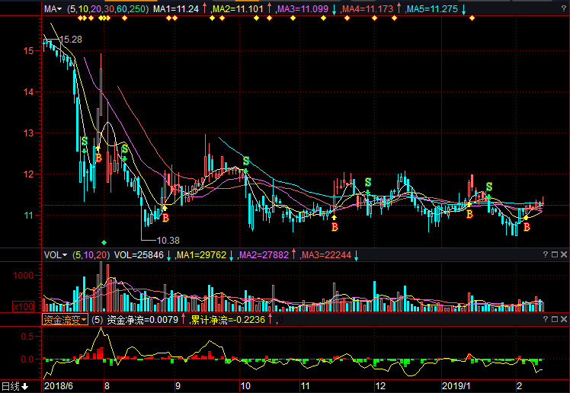Click the B signal beside the 10.38 low

click(x=165, y=218)
